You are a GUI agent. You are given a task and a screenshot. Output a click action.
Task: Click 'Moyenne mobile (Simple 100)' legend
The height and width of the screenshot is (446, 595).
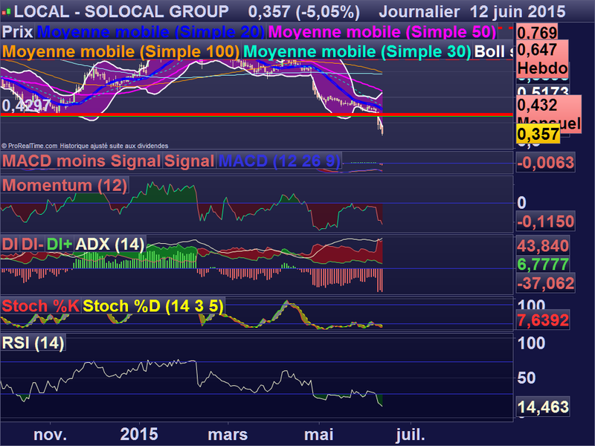click(120, 51)
